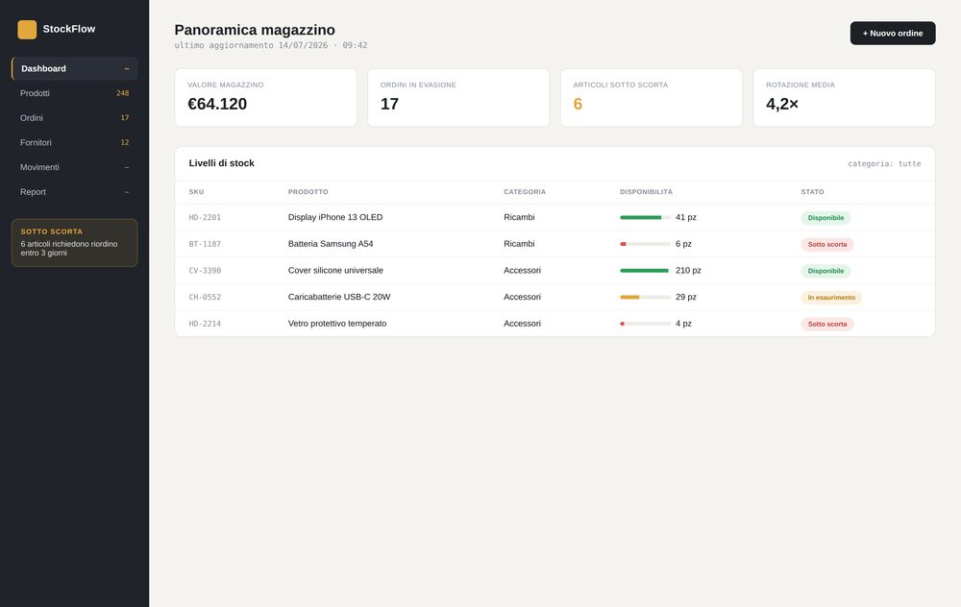This screenshot has width=961, height=607.
Task: Click the StockFlow logo icon
Action: pos(27,30)
